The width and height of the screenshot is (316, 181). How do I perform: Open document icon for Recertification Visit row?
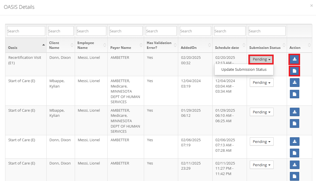pos(294,71)
